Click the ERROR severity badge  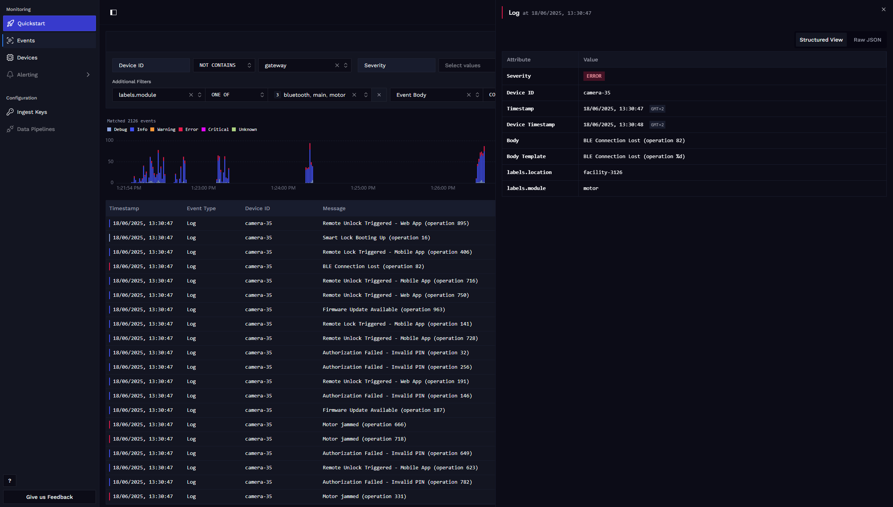pyautogui.click(x=594, y=76)
